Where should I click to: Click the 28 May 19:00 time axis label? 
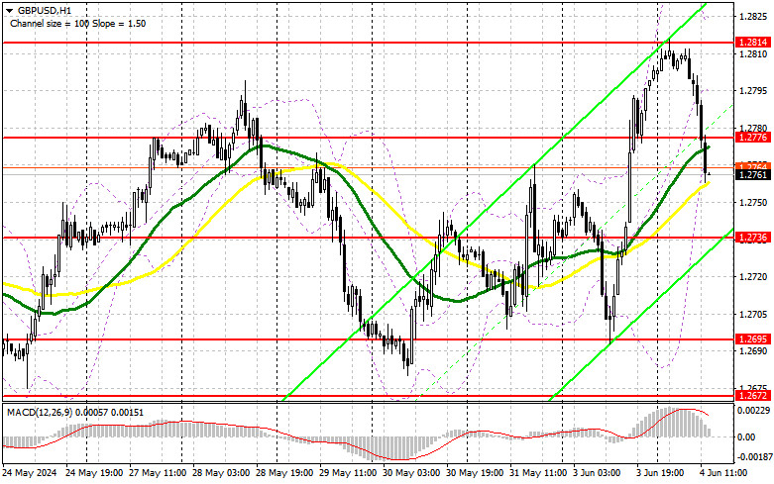tap(284, 473)
